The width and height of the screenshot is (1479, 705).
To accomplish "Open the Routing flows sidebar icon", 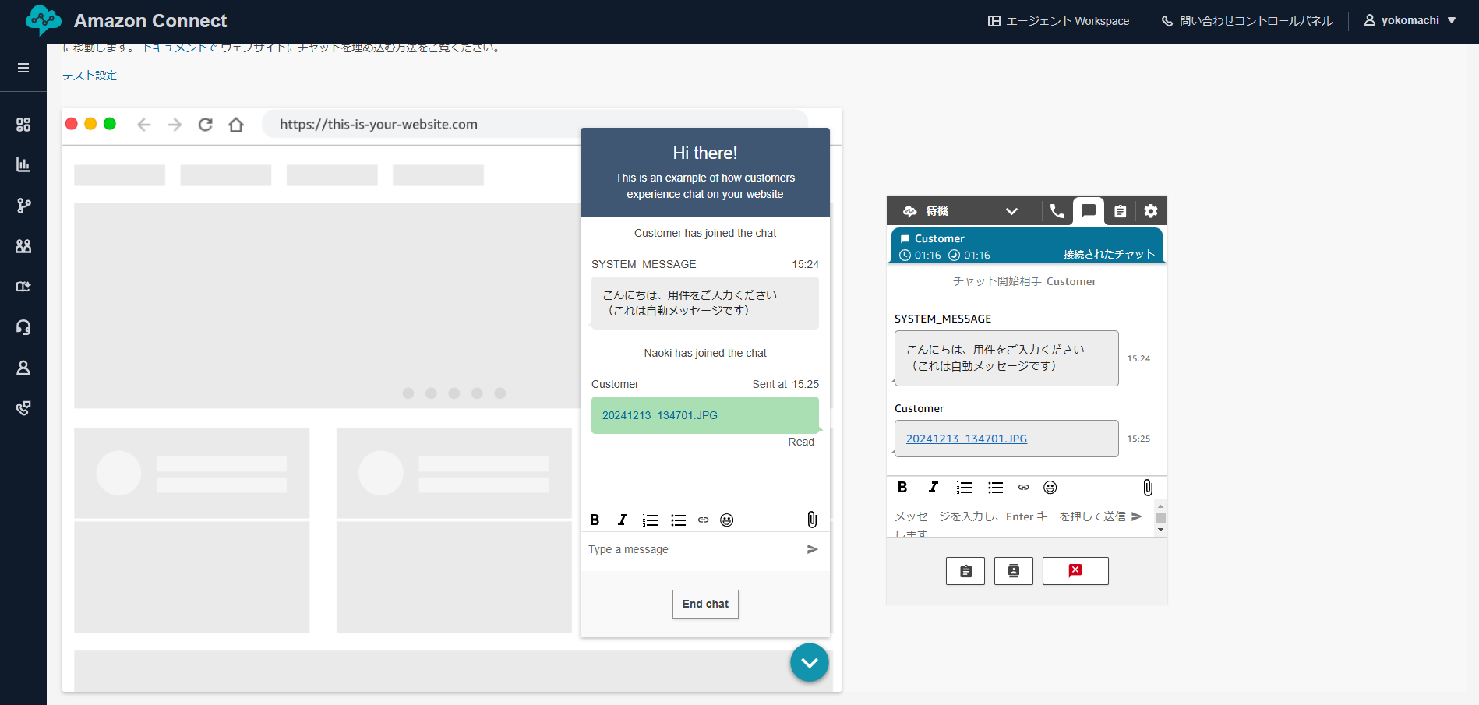I will (x=23, y=206).
